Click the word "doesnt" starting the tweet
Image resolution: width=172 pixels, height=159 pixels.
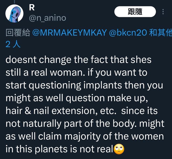coord(21,60)
